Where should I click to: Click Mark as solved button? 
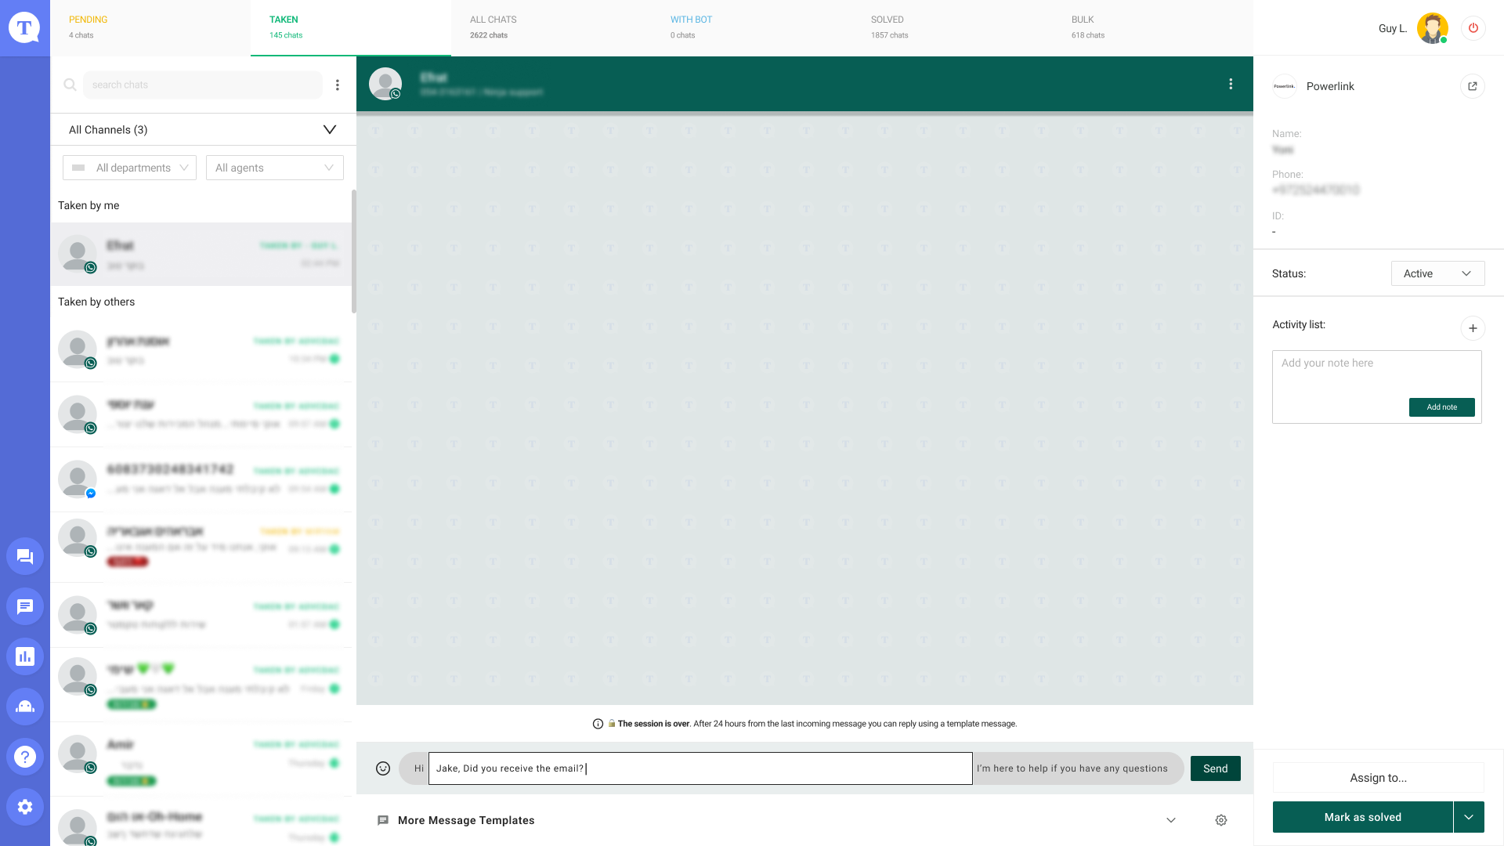[1362, 817]
